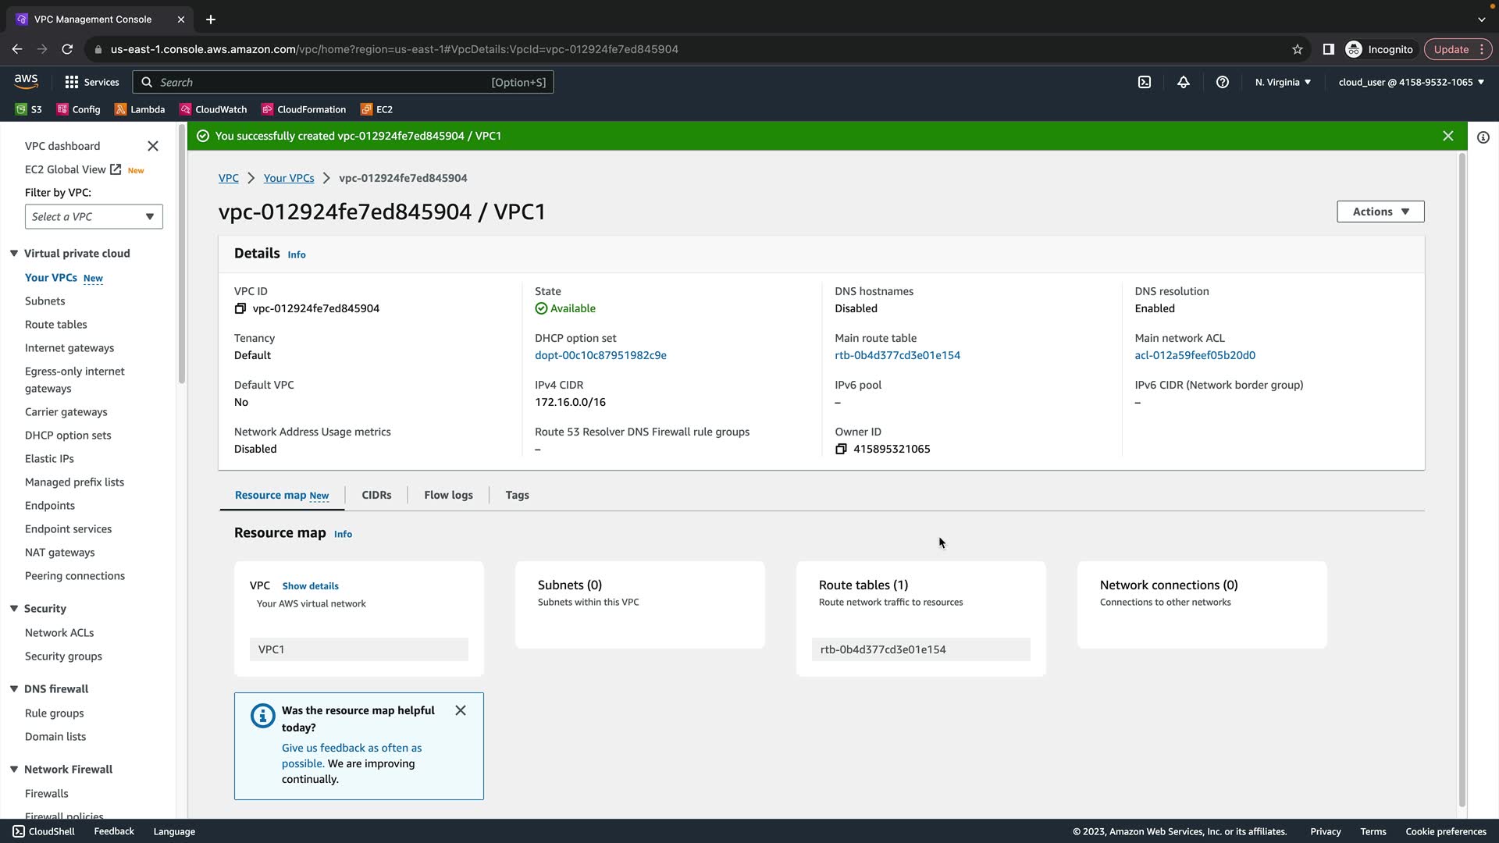Copy the Owner ID with copy icon
The height and width of the screenshot is (843, 1499).
coord(841,449)
